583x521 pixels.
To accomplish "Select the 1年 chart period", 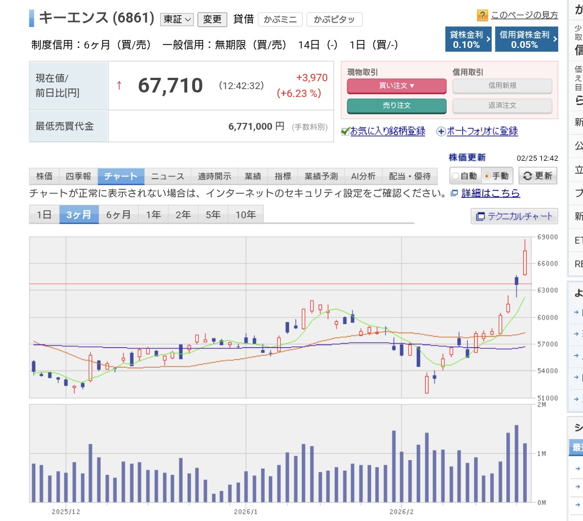I will (x=153, y=215).
